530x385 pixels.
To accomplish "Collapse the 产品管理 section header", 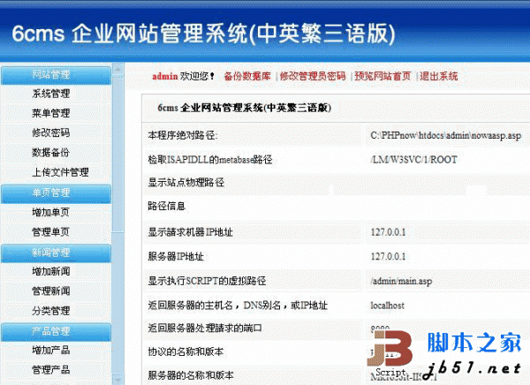I will pos(56,332).
